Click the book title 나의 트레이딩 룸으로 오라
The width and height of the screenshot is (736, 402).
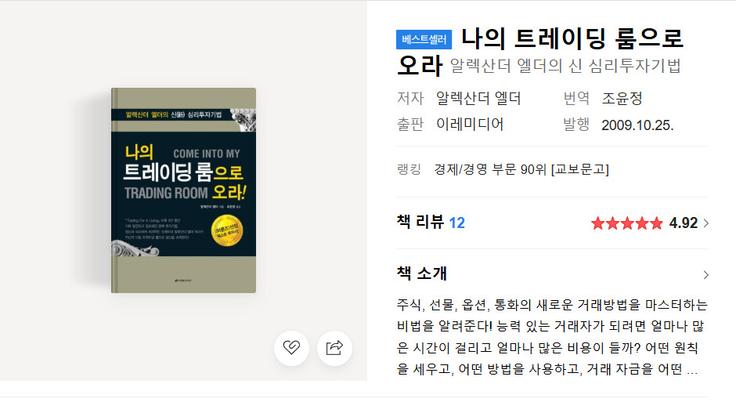click(x=539, y=52)
